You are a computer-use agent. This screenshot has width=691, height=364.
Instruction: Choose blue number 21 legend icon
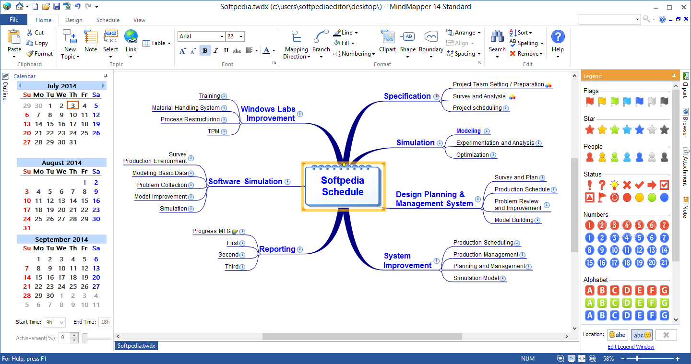tap(664, 263)
